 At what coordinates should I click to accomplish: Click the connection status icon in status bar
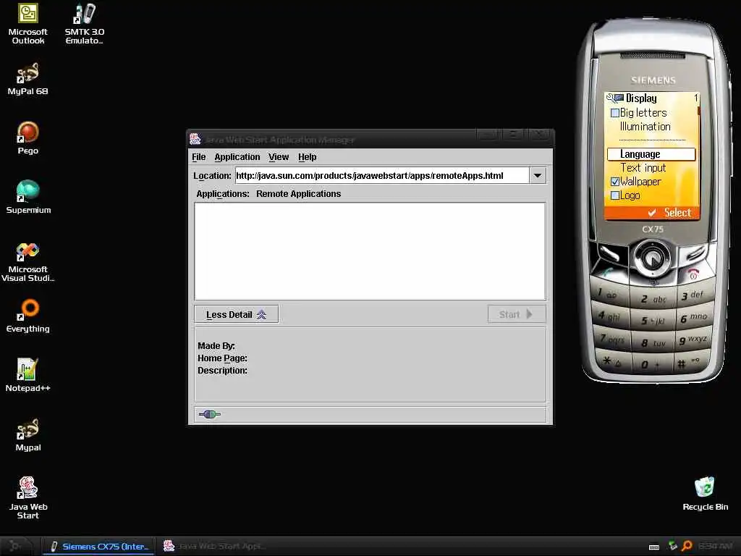209,415
